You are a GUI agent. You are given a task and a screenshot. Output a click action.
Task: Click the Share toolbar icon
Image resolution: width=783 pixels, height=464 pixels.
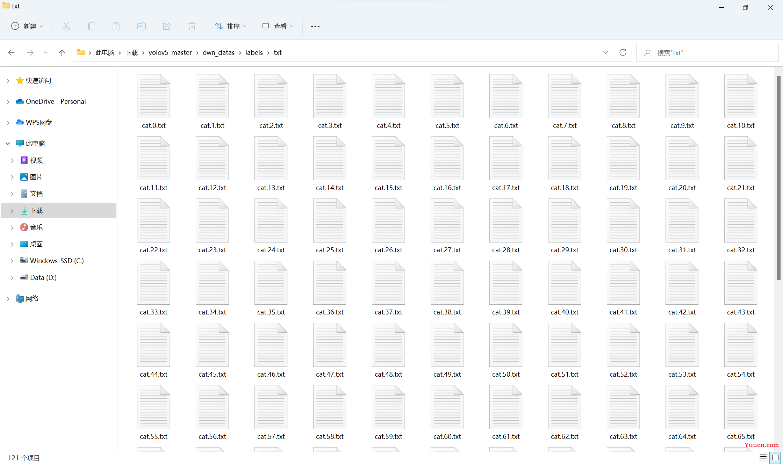pyautogui.click(x=167, y=26)
